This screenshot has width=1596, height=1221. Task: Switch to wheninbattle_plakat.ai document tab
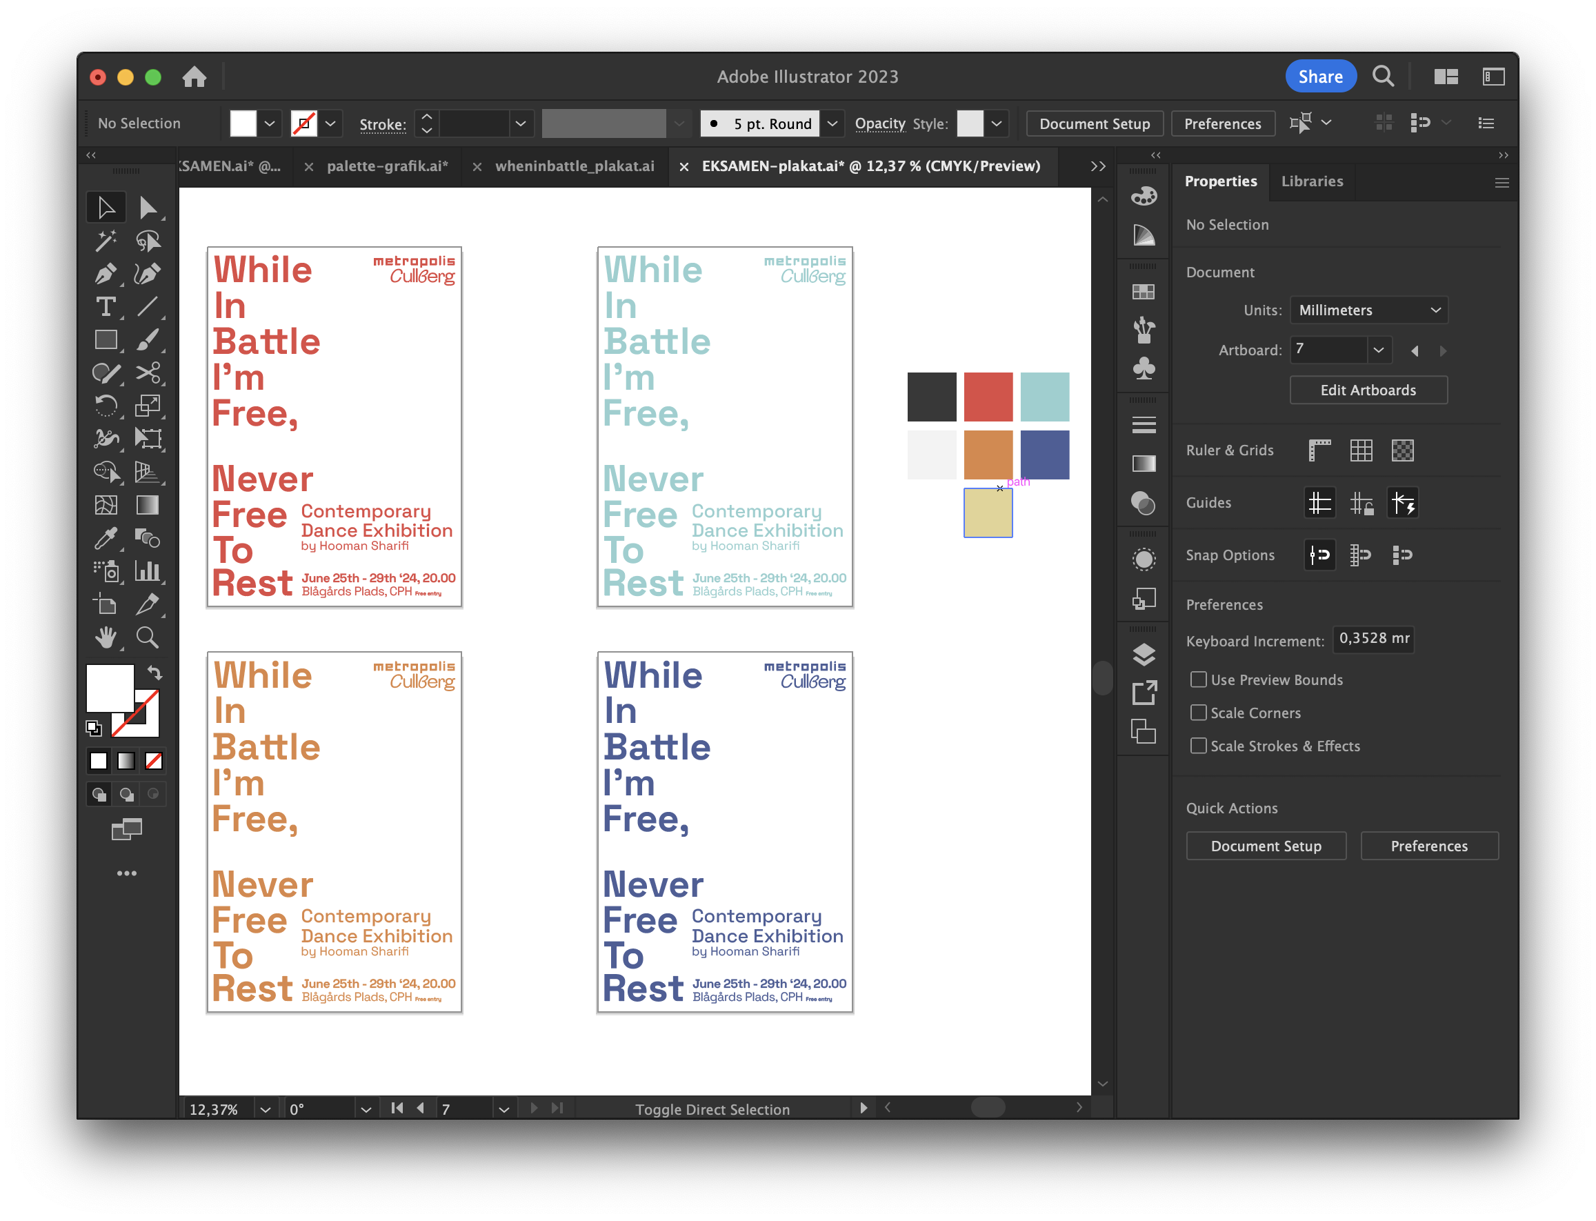pos(574,166)
